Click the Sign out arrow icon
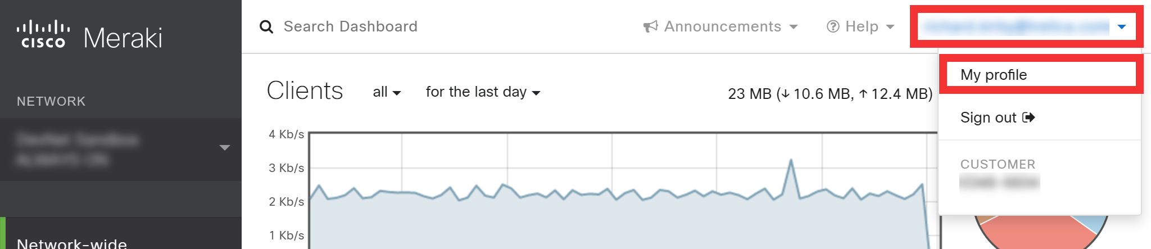This screenshot has height=249, width=1151. click(1028, 117)
